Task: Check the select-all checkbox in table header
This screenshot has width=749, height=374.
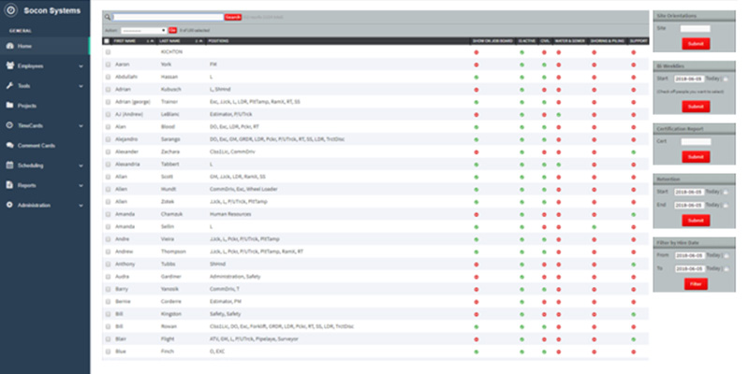Action: [x=108, y=41]
